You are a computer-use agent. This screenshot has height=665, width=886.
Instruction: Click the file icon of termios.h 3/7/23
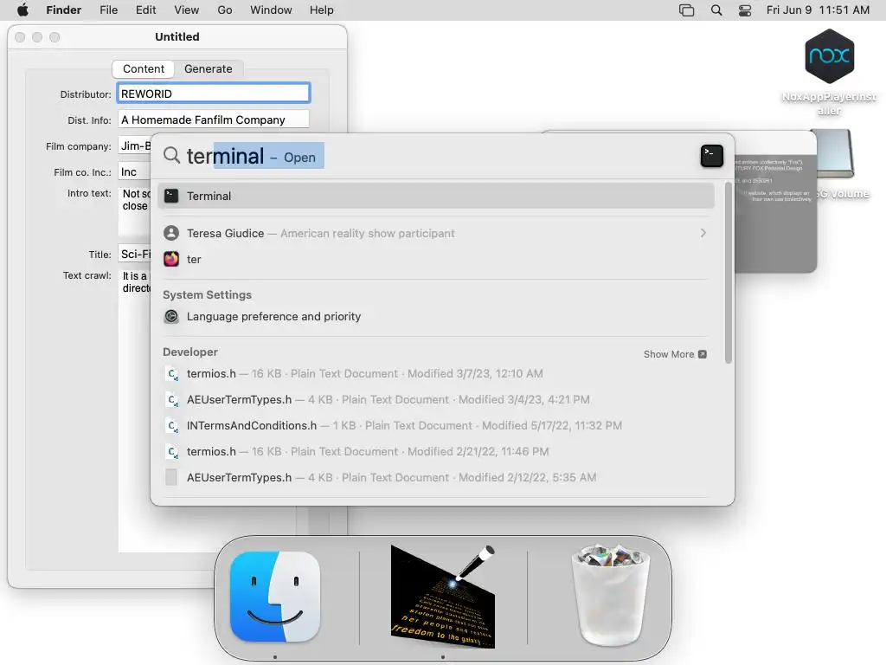pyautogui.click(x=172, y=374)
